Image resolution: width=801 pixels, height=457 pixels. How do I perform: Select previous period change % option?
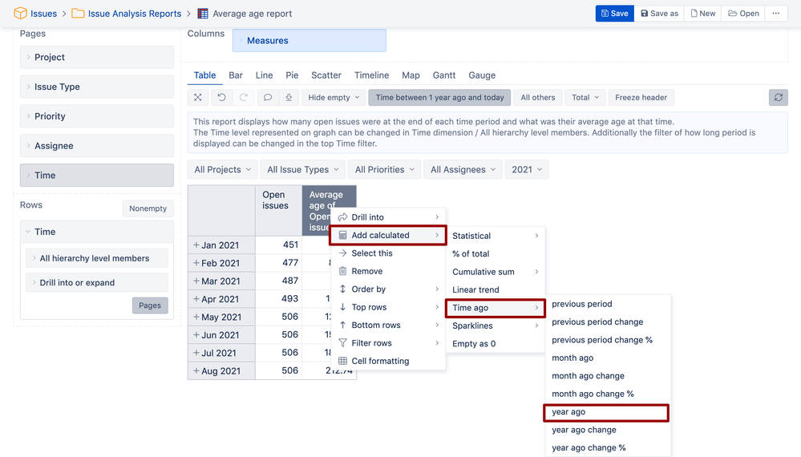(x=608, y=340)
